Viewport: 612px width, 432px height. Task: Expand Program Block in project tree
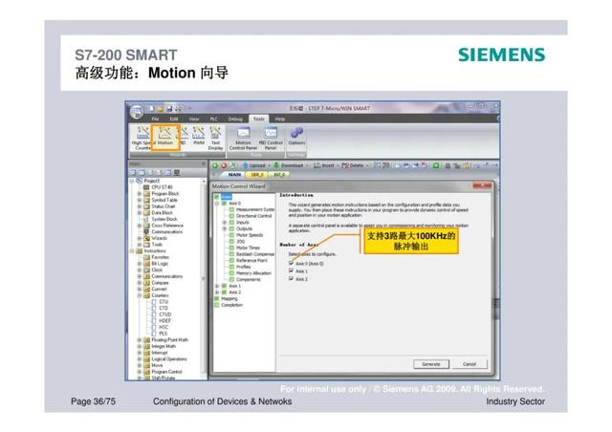click(140, 194)
